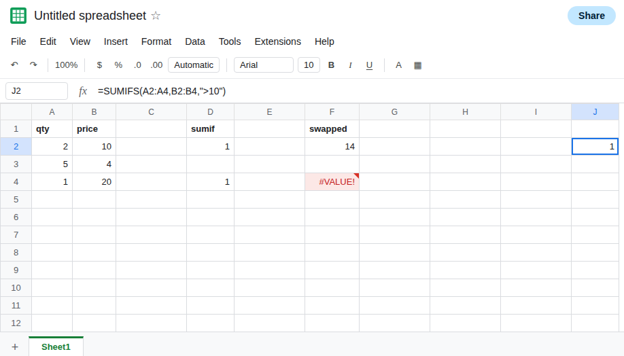Open the Edit menu
Screen dimensions: 624x356
tap(48, 41)
